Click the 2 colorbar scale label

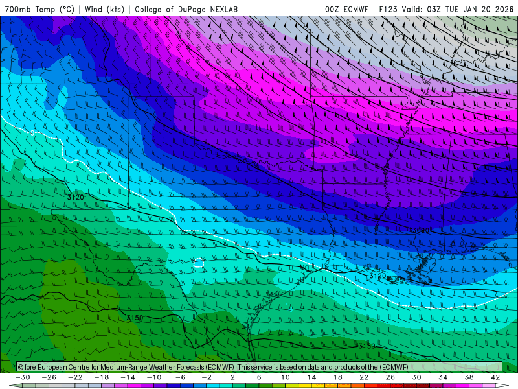pyautogui.click(x=233, y=377)
